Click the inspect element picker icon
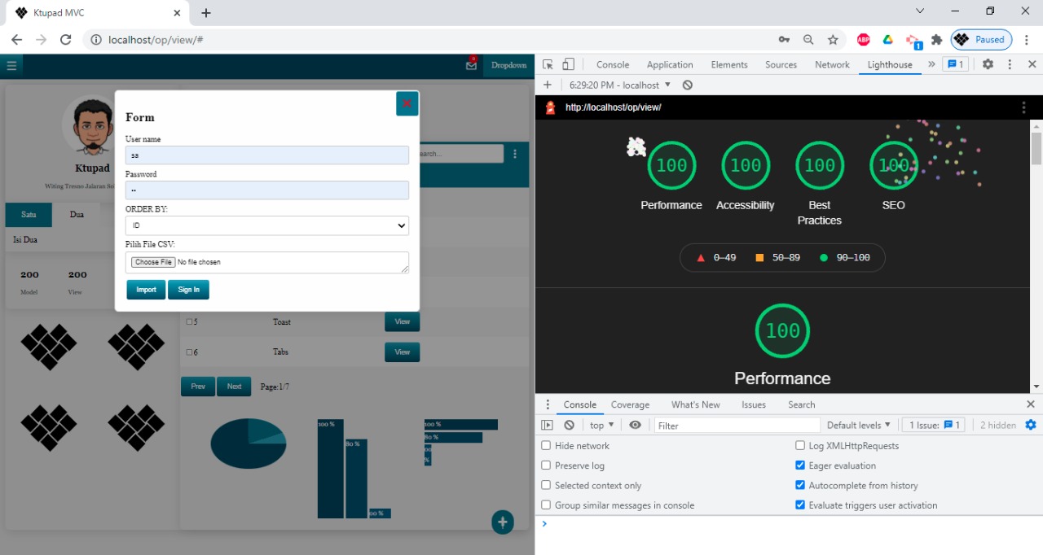The image size is (1043, 555). tap(548, 64)
